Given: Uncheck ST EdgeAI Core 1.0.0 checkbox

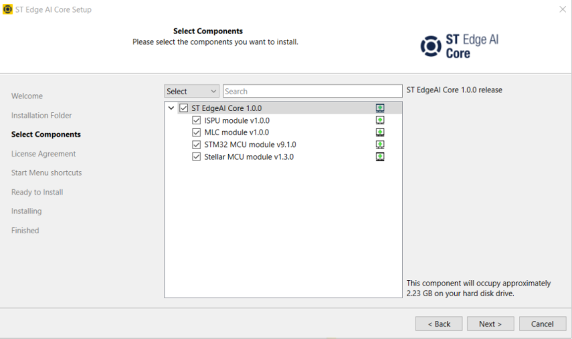Looking at the screenshot, I should pos(183,108).
